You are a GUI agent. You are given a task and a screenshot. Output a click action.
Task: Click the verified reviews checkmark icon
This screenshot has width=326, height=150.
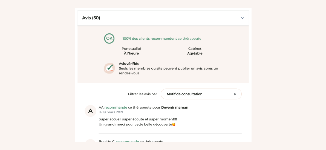point(109,68)
